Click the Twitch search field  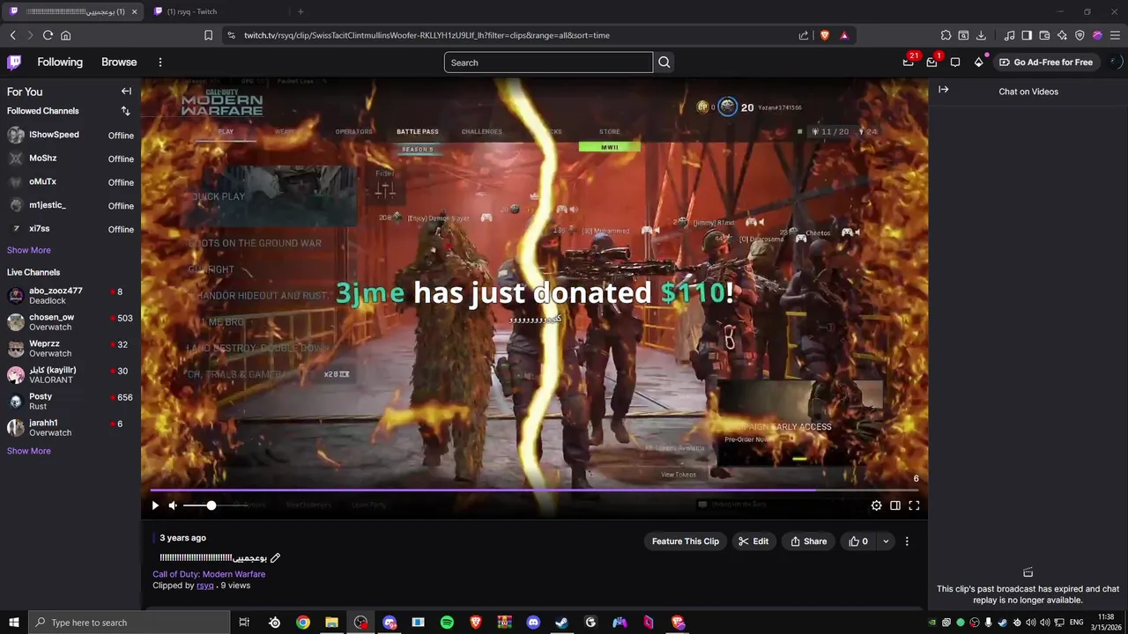pos(548,63)
